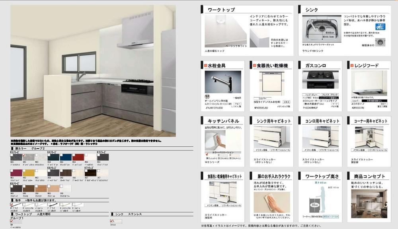This screenshot has width=398, height=229.
Task: Check the navy blue door color checkbox
Action: (61, 155)
